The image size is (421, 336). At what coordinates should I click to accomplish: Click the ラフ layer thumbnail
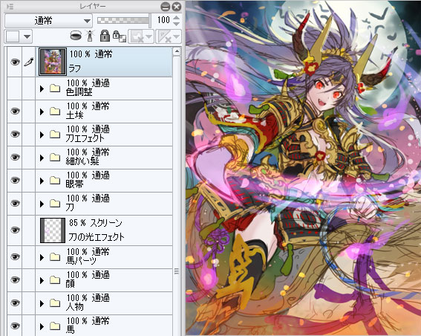[x=53, y=62]
